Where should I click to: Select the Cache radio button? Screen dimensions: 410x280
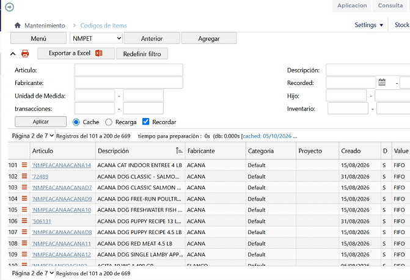[76, 122]
